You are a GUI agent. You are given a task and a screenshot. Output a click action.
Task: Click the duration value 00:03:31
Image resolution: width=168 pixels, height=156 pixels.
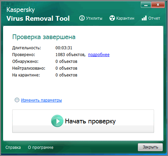pyautogui.click(x=64, y=48)
